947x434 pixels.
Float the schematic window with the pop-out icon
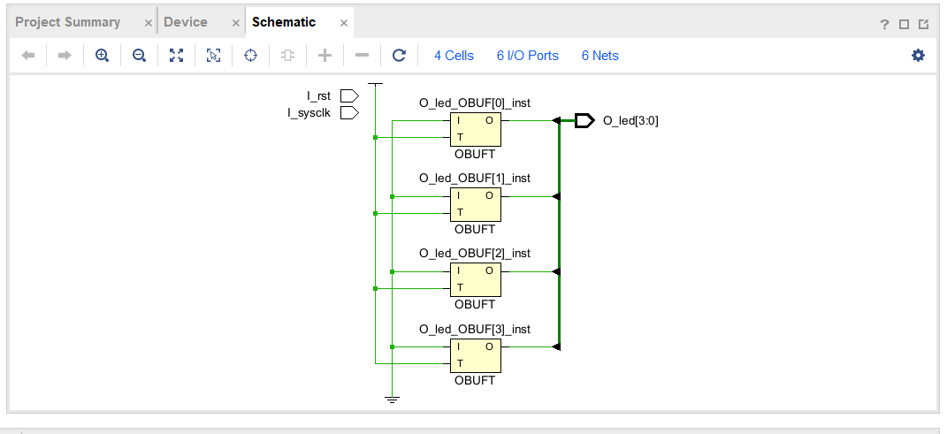click(x=923, y=24)
